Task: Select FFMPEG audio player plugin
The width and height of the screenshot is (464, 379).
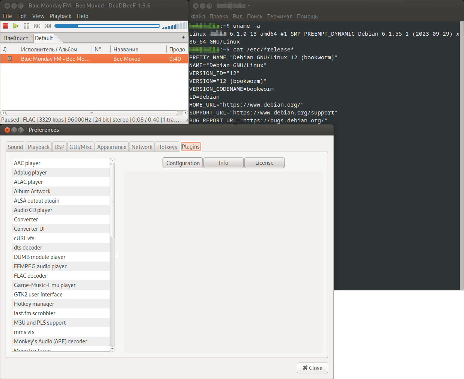Action: point(40,266)
